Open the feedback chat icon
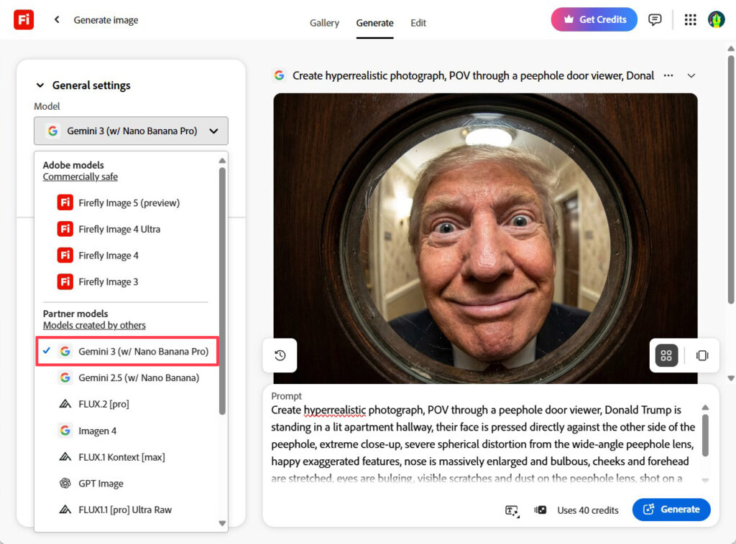Viewport: 736px width, 544px height. [655, 20]
